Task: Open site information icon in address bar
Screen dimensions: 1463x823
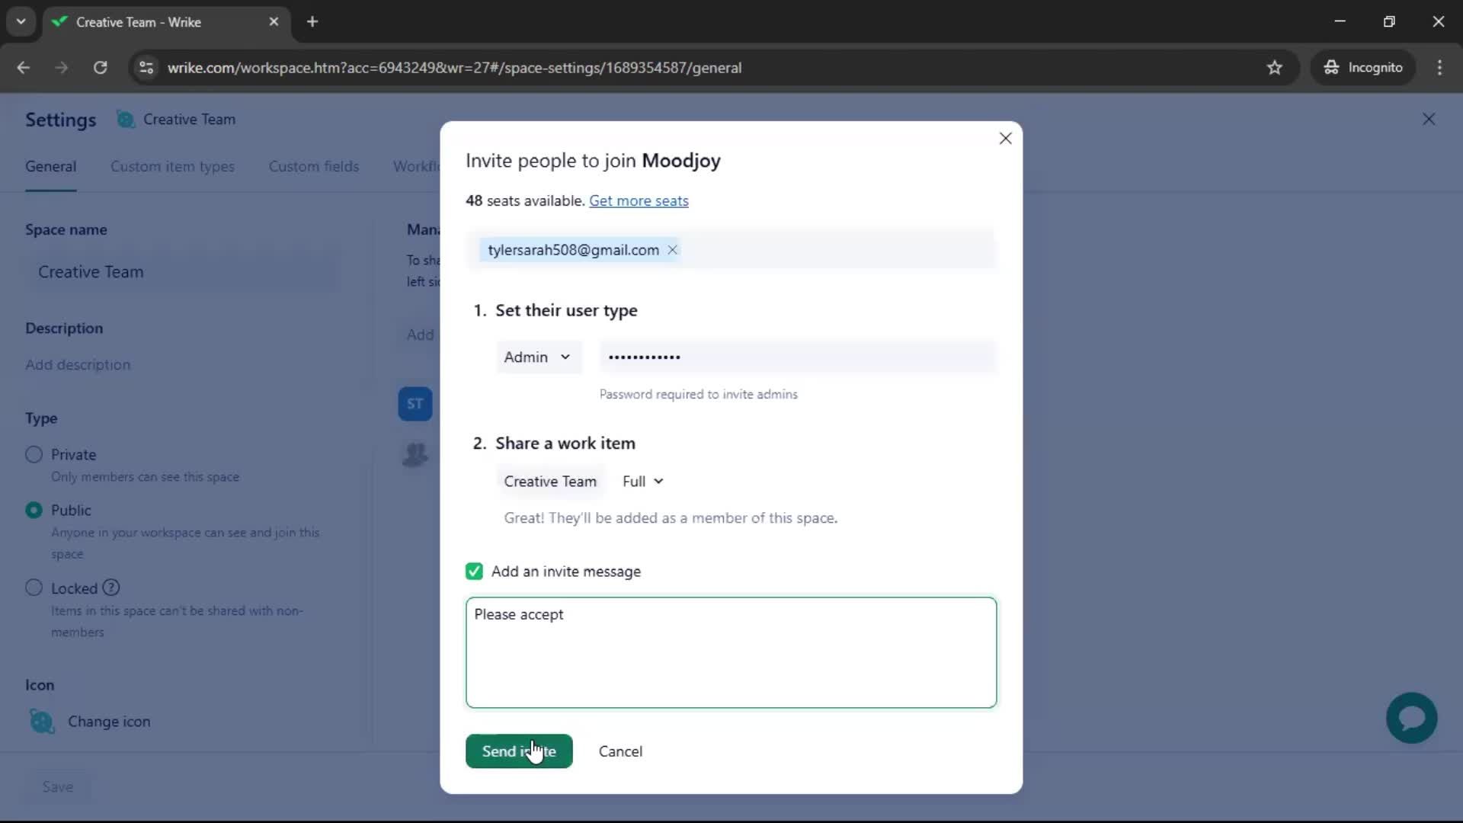Action: coord(146,68)
